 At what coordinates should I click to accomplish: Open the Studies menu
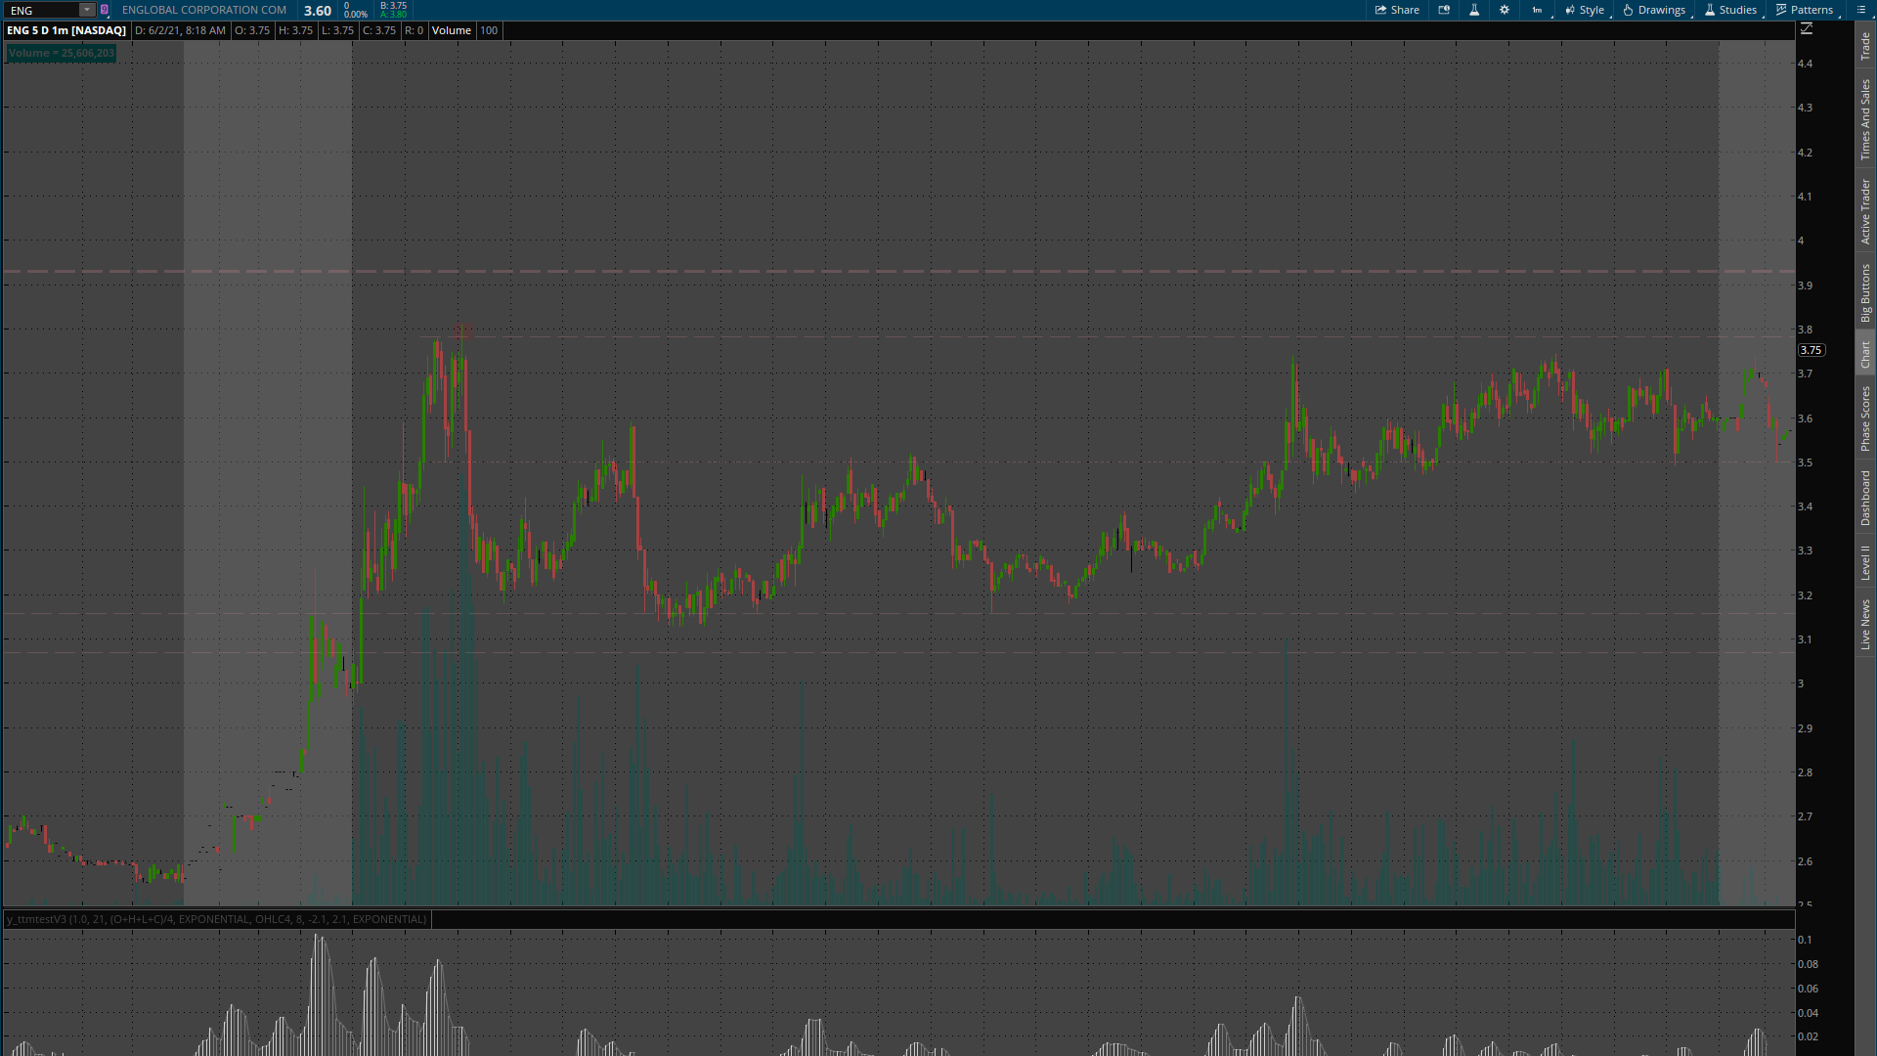[x=1730, y=10]
